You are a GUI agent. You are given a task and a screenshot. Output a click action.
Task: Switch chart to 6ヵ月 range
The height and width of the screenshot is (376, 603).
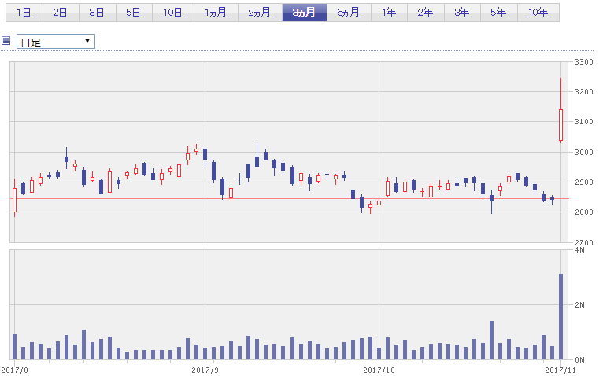click(x=349, y=13)
